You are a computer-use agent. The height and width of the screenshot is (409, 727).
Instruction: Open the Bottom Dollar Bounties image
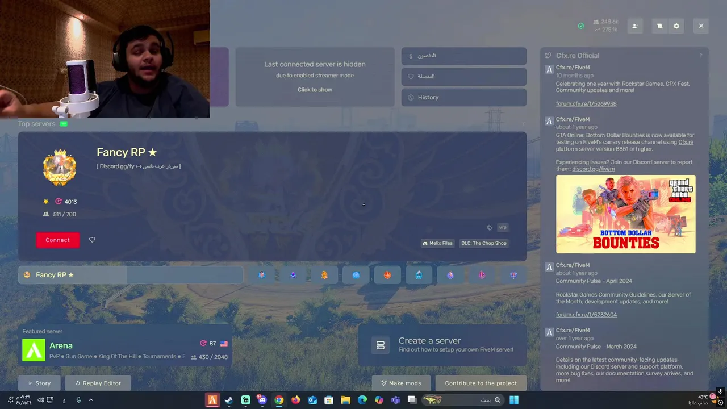point(625,214)
